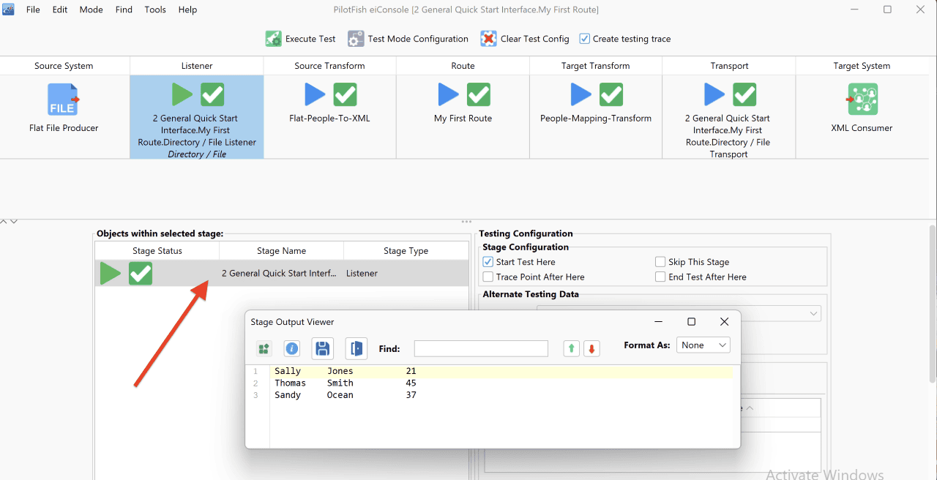Select the XML Consumer target system icon
This screenshot has height=480, width=937.
(862, 100)
